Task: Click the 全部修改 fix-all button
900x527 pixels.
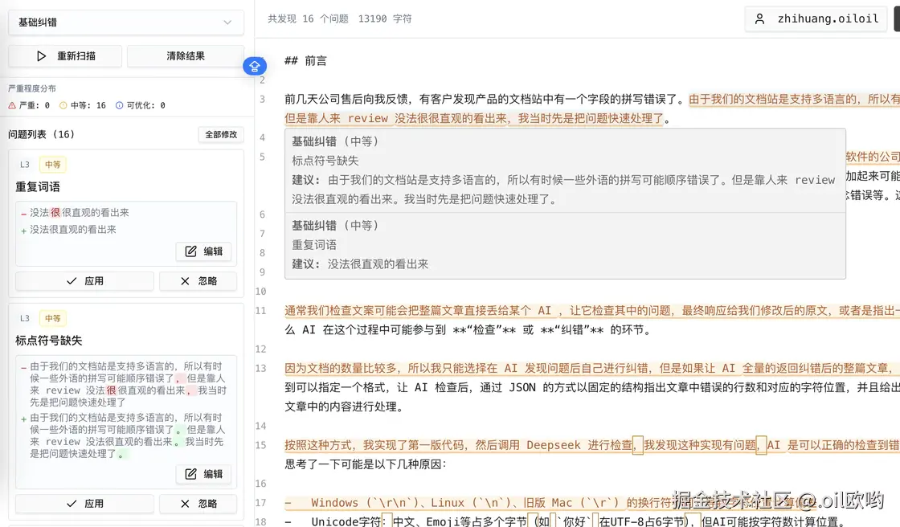Action: tap(221, 134)
